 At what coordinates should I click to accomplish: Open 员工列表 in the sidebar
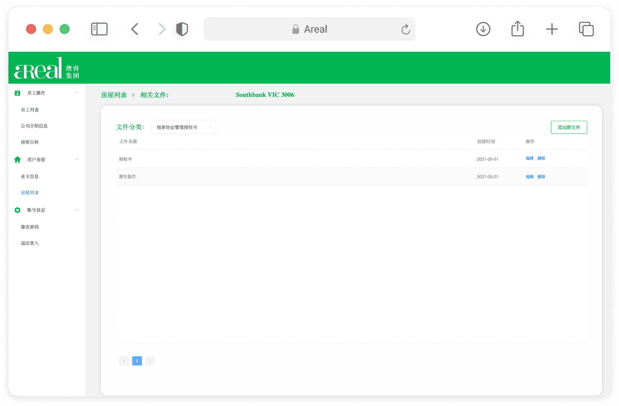tap(30, 110)
